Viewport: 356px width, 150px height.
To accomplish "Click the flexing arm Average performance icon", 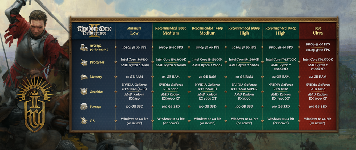I will tap(84, 47).
